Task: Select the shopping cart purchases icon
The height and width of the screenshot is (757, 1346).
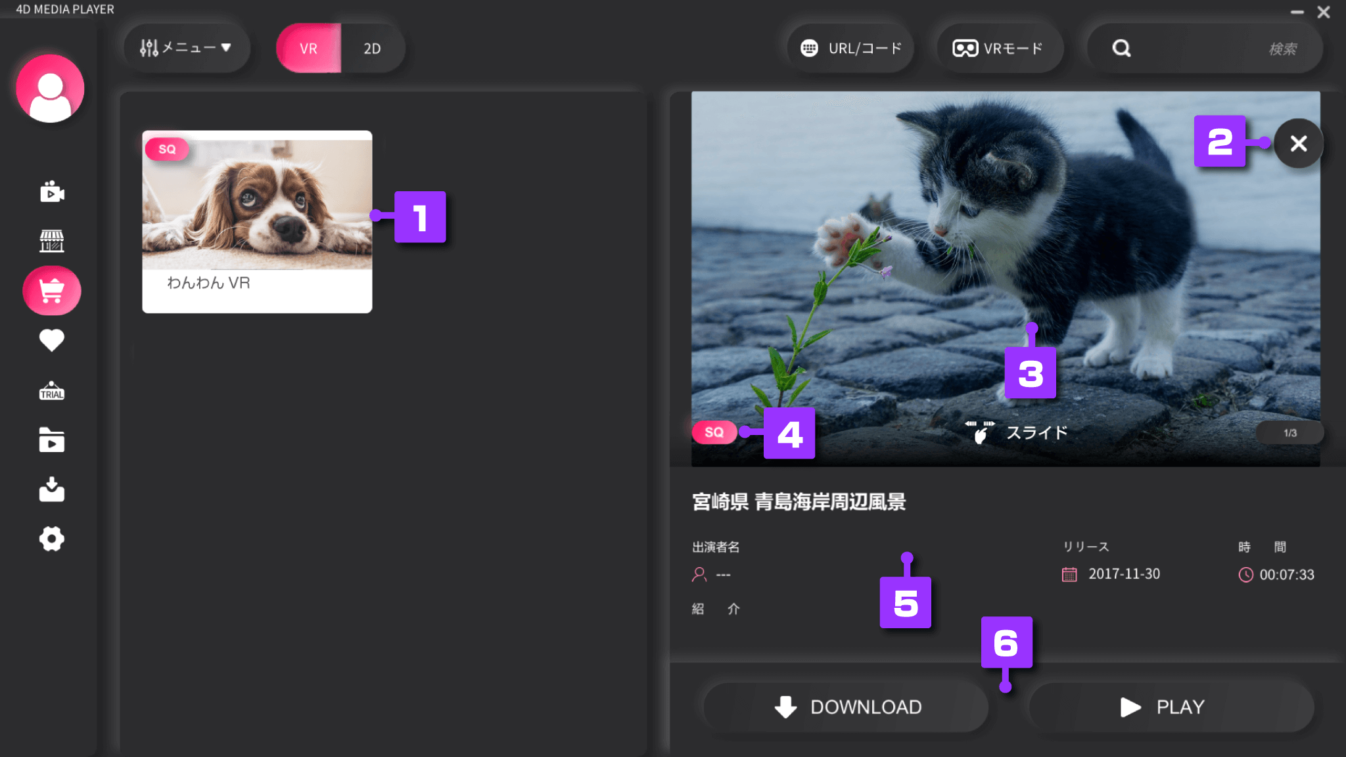Action: click(51, 290)
